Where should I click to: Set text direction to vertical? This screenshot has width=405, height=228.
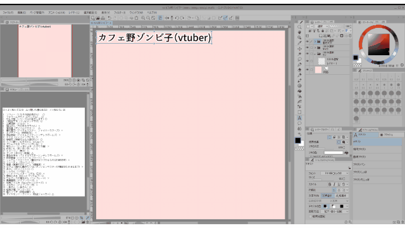coord(341,196)
